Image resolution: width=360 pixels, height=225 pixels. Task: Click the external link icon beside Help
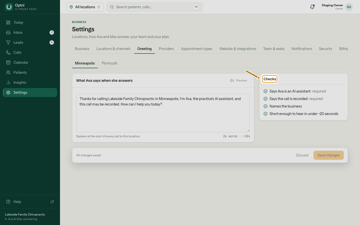pos(52,202)
